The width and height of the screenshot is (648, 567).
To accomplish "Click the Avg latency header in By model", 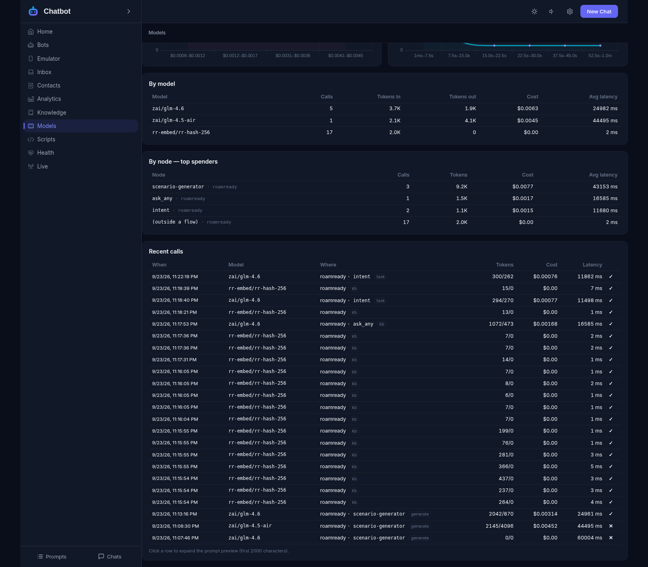I will point(603,97).
